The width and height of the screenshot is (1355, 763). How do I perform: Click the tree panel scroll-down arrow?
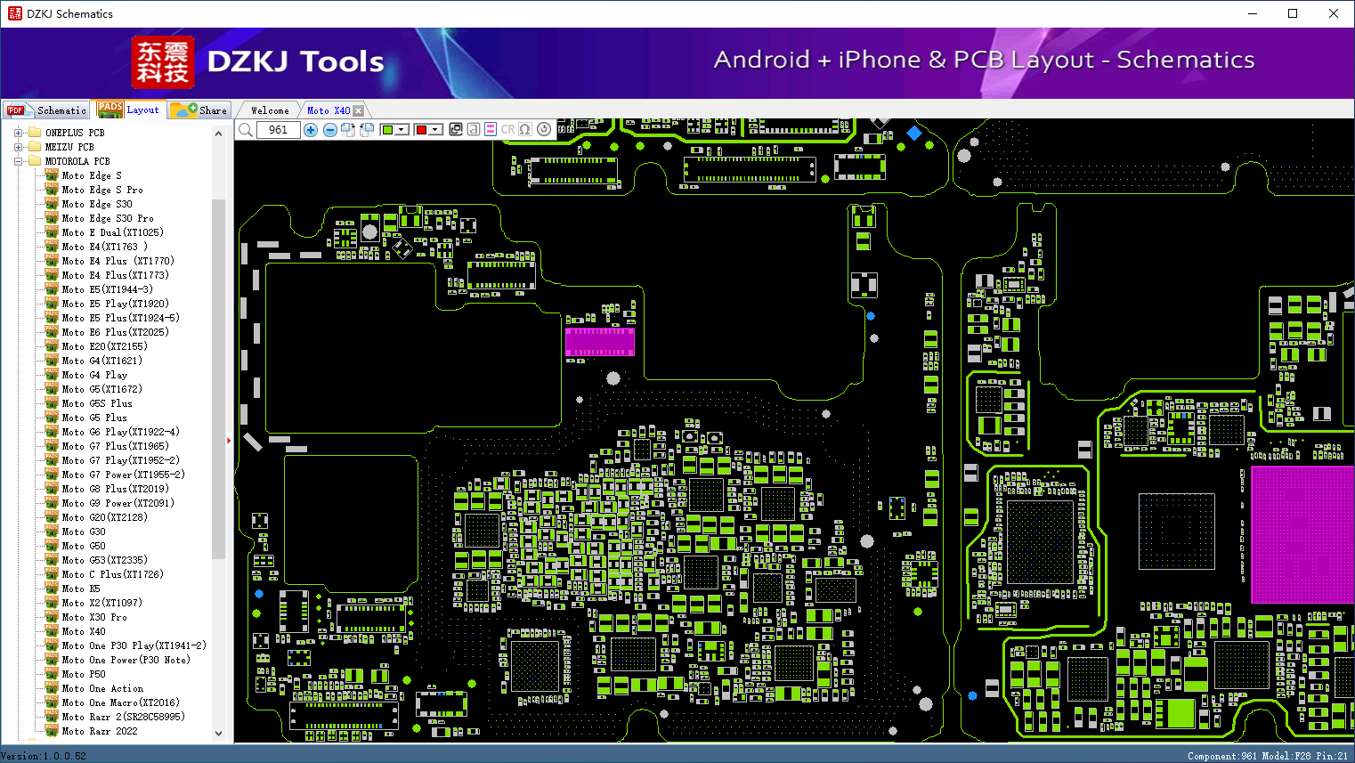[219, 734]
